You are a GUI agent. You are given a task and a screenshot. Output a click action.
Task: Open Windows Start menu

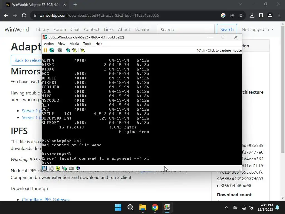[x=118, y=207]
